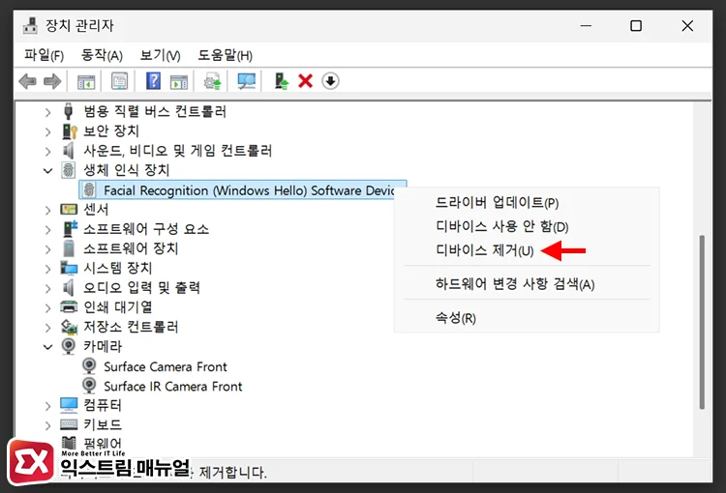Click the 센서 category icon
This screenshot has height=493, width=726.
69,209
